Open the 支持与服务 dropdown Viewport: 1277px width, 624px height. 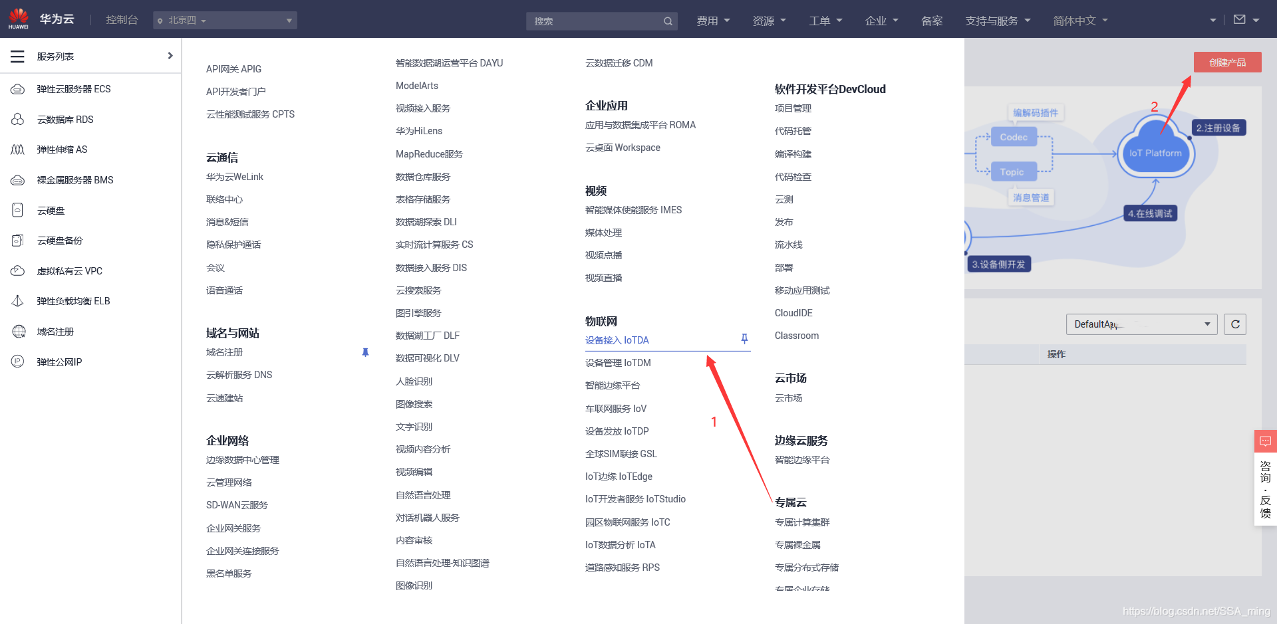pos(998,21)
